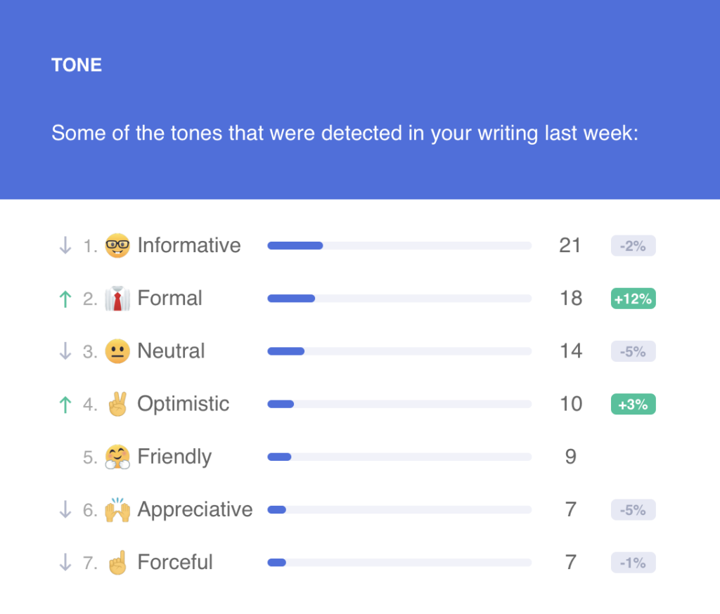This screenshot has width=720, height=614.
Task: Click the green up arrow next to Optimistic
Action: click(65, 404)
